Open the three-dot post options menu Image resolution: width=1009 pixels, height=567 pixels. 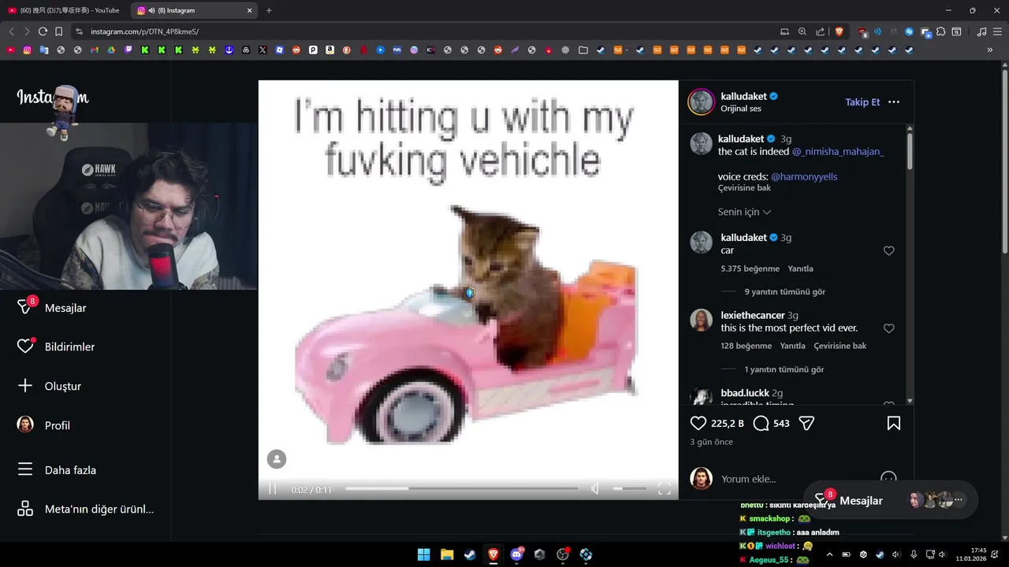pos(894,102)
